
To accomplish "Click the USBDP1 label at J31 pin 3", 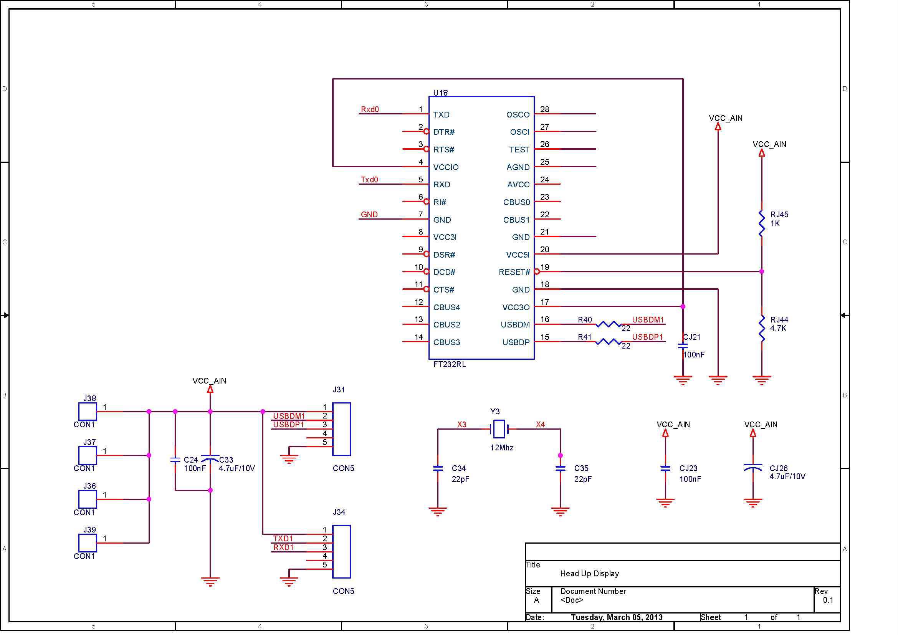I will coord(289,425).
